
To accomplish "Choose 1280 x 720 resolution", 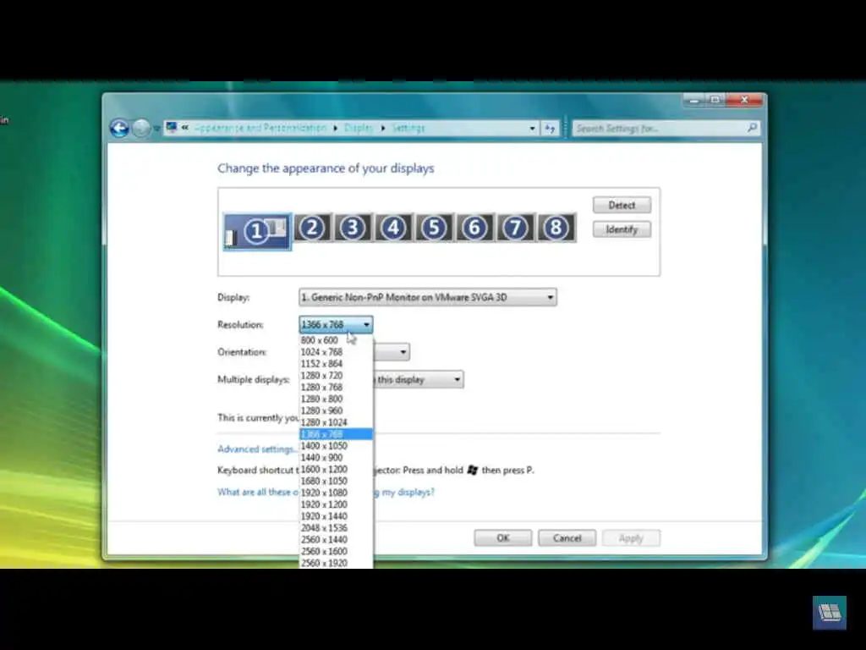I will [336, 375].
